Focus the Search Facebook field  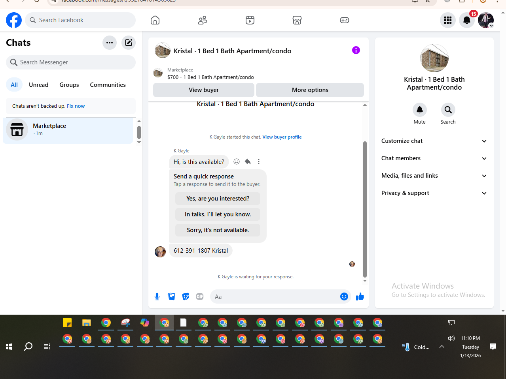(x=80, y=20)
